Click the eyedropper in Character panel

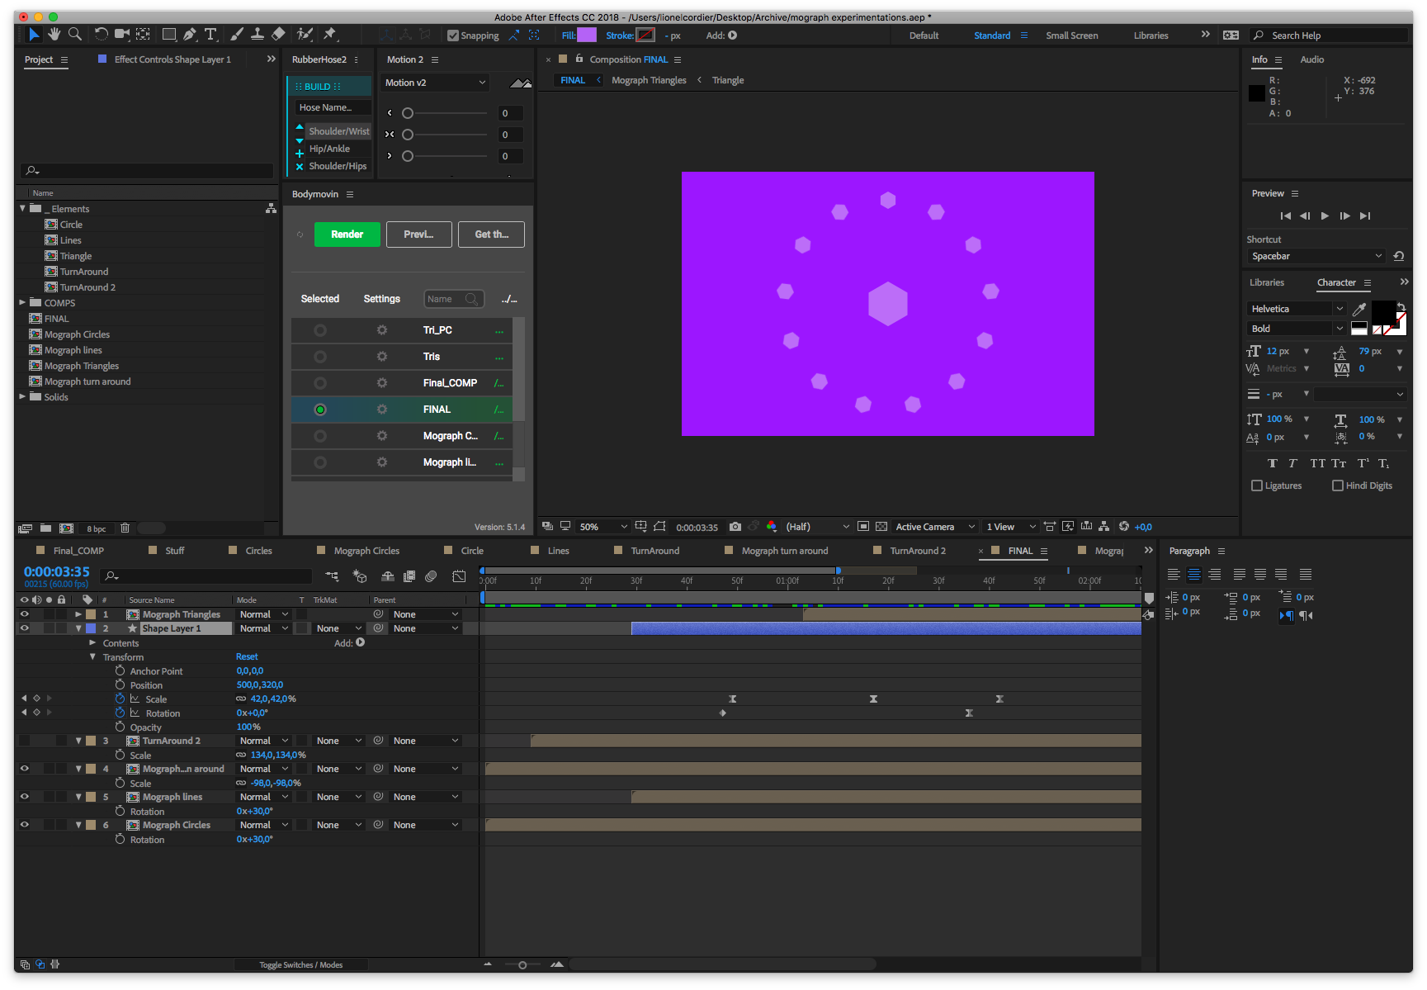pos(1359,309)
